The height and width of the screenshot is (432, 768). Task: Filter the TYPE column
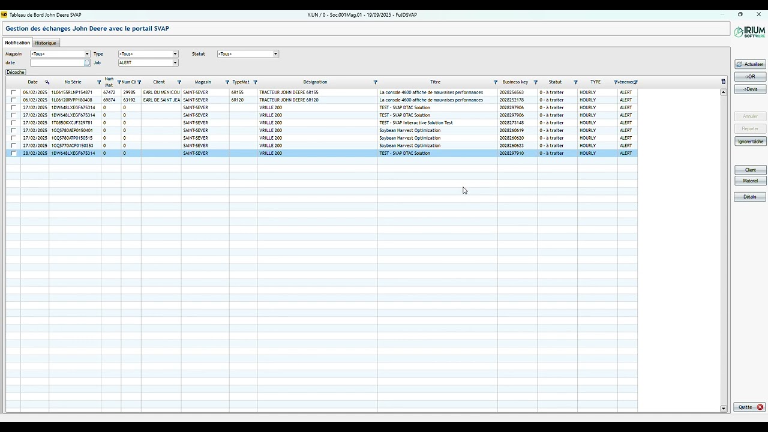616,82
